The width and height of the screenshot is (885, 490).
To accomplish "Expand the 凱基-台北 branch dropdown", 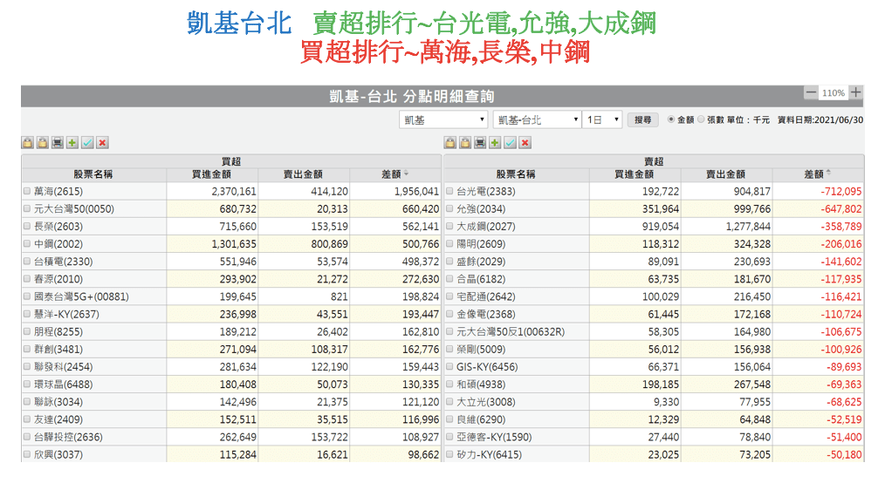I will pyautogui.click(x=537, y=119).
